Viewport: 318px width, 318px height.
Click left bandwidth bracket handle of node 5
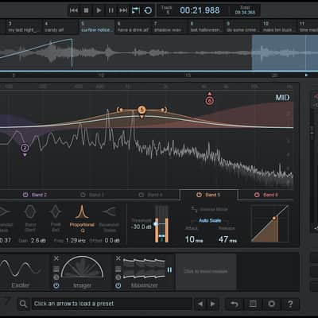pyautogui.click(x=119, y=109)
